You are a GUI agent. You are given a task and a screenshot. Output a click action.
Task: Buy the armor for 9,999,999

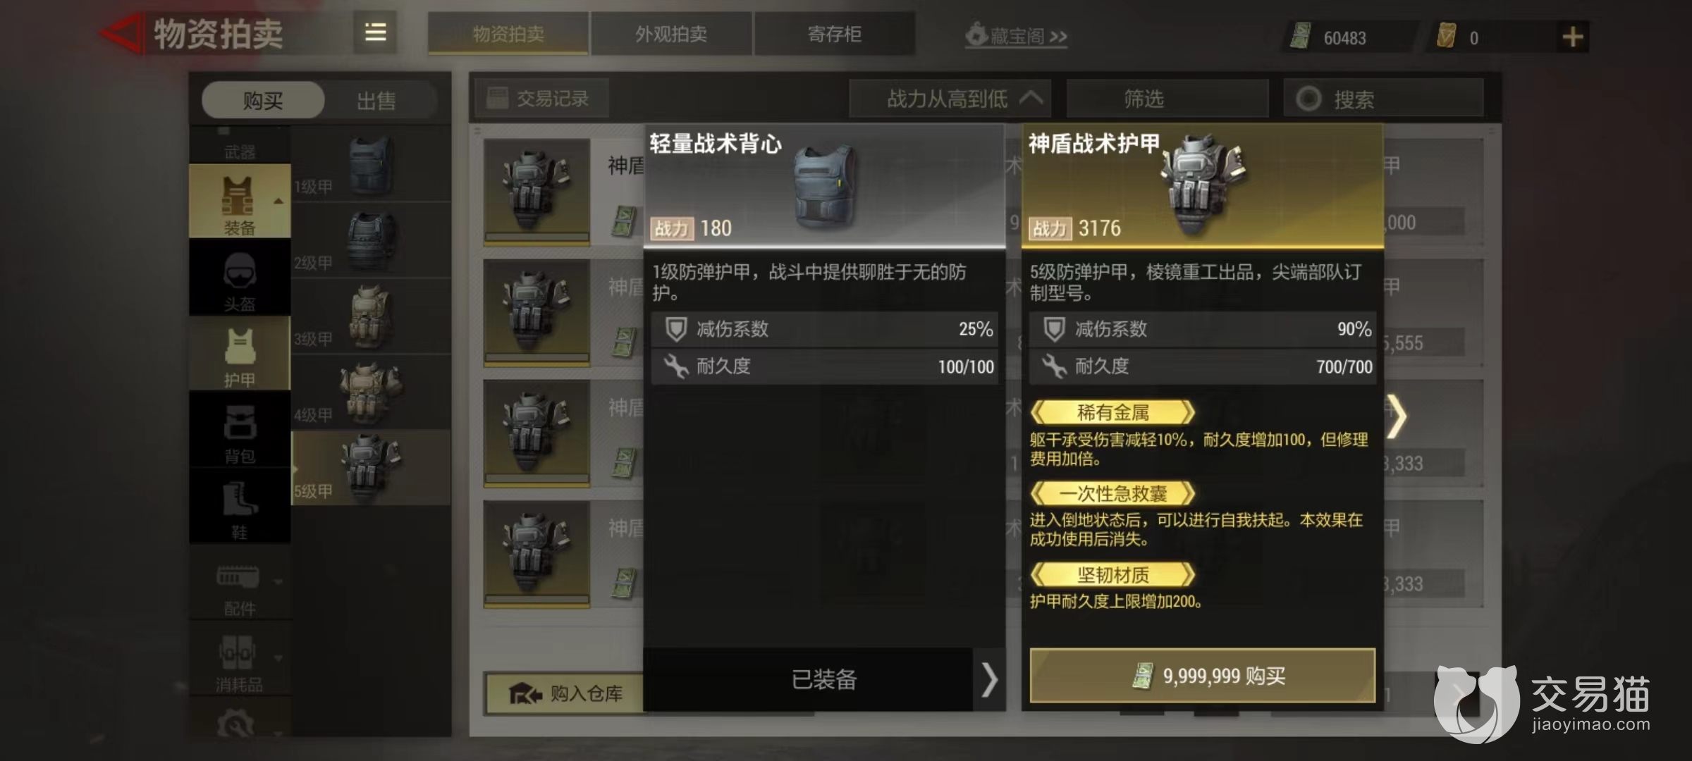[1203, 676]
